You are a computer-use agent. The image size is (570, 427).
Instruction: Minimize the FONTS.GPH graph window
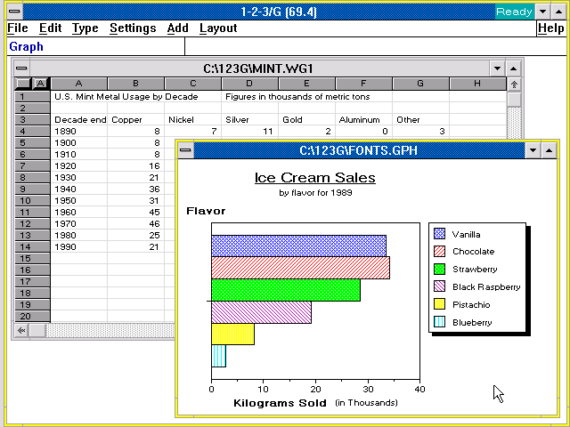[533, 150]
